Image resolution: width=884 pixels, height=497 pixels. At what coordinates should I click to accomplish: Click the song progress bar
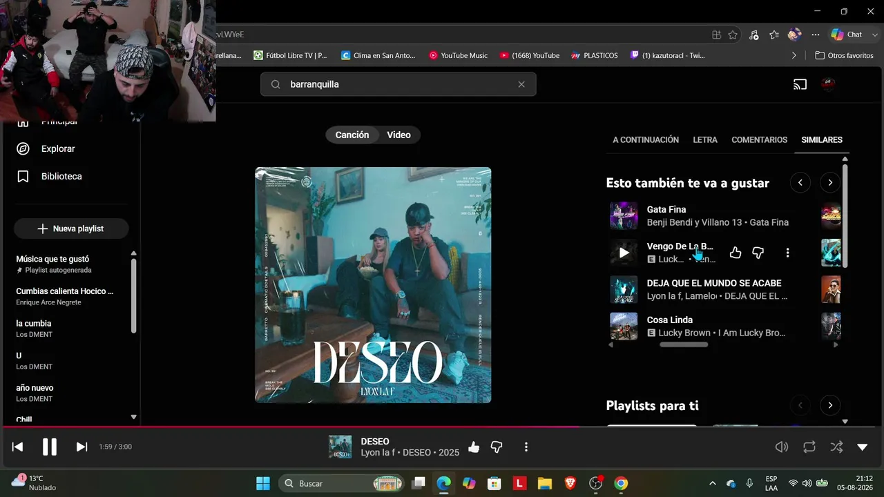(442, 427)
